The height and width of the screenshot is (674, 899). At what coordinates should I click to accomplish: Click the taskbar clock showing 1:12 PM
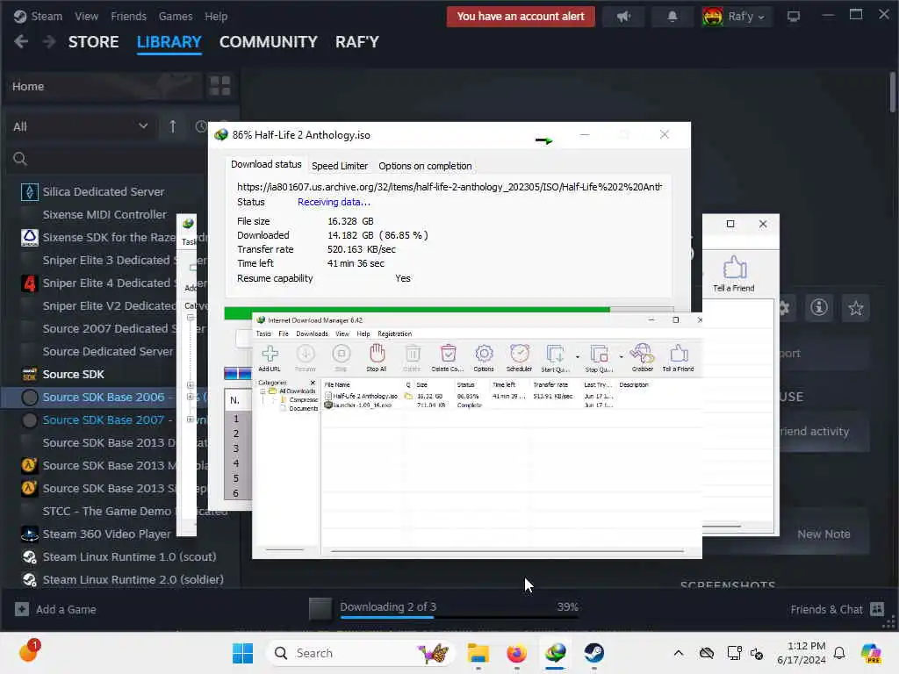point(802,653)
